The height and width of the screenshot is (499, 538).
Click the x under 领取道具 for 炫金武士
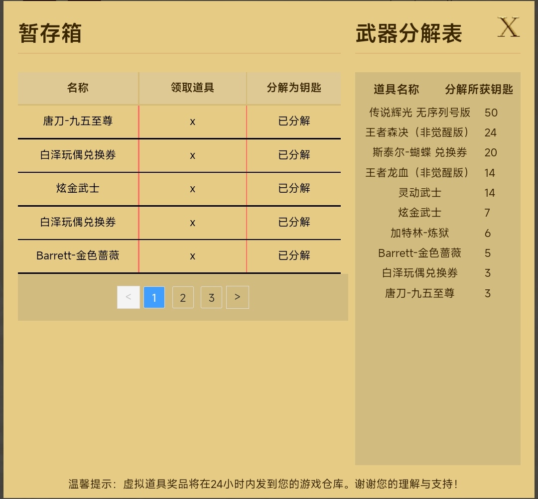point(192,189)
